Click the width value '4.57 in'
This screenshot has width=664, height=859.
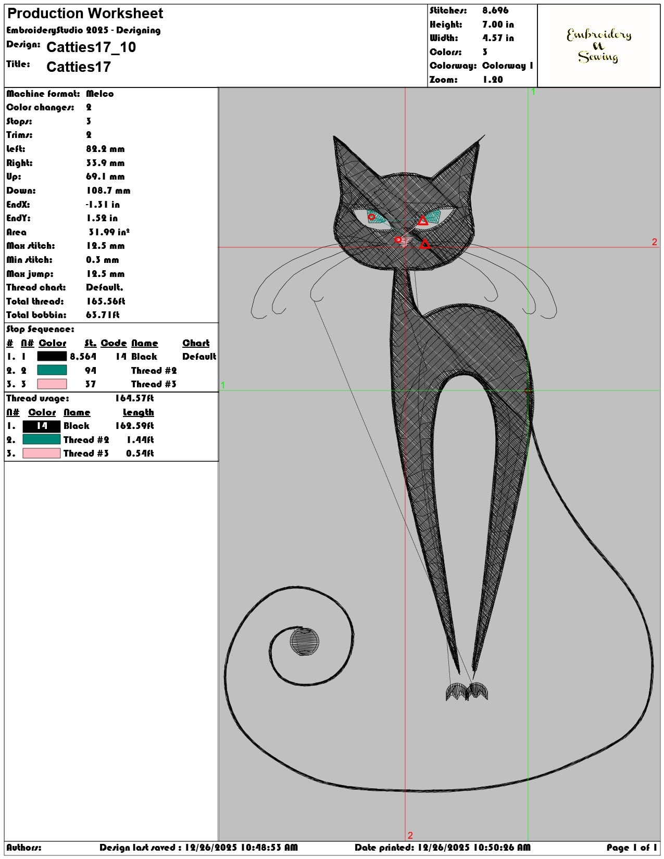tap(498, 38)
